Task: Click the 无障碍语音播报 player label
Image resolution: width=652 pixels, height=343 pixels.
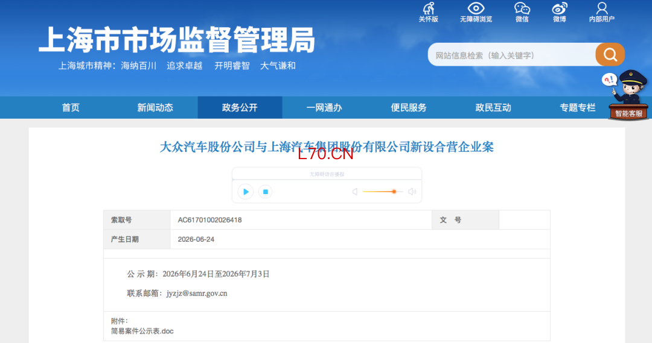Action: (327, 174)
